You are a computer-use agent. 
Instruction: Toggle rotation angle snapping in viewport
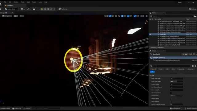pos(128,16)
